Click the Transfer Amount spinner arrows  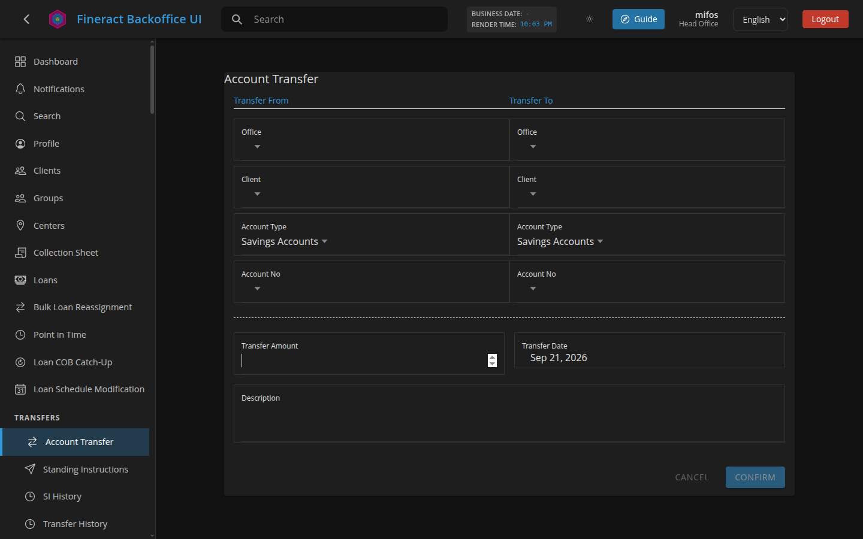pos(492,360)
